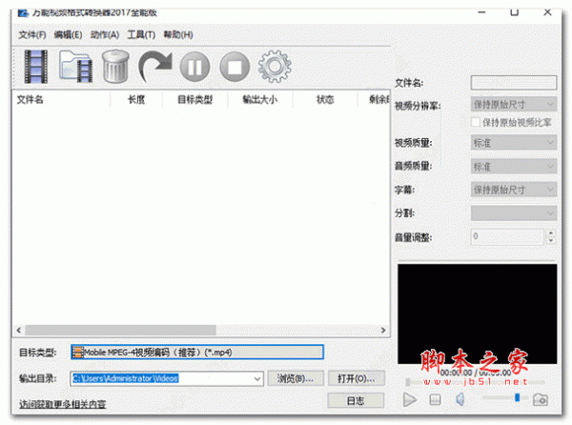Screen dimensions: 572x425
Task: Click the 日志 button
Action: point(356,400)
